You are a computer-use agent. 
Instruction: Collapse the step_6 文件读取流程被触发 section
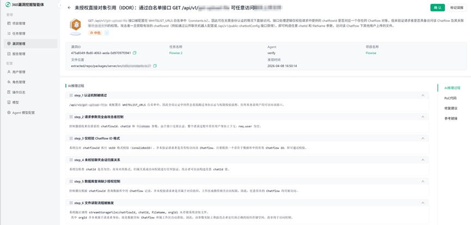pos(423,203)
